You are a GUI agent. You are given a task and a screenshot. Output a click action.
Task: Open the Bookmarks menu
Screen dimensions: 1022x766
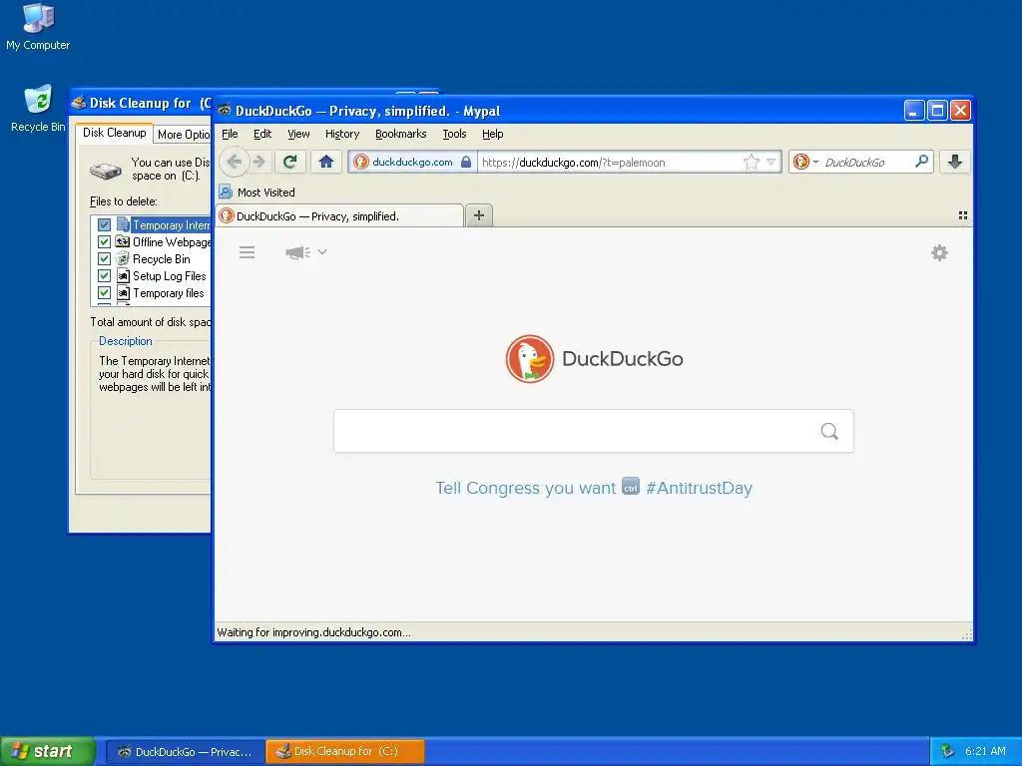click(x=401, y=134)
